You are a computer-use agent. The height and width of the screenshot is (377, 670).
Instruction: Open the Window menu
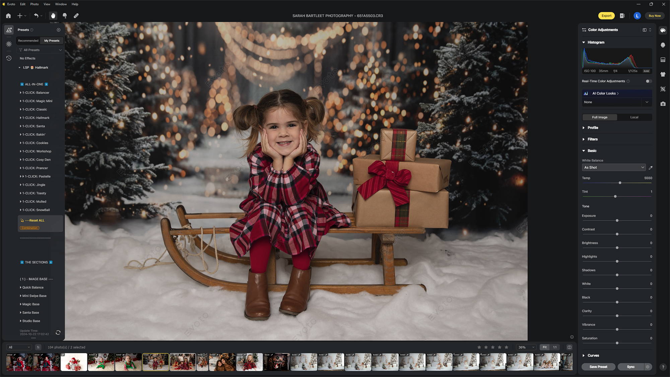(x=61, y=4)
